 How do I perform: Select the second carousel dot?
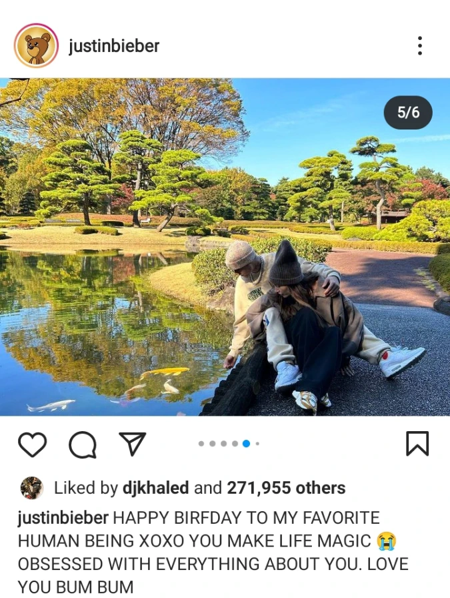(213, 444)
